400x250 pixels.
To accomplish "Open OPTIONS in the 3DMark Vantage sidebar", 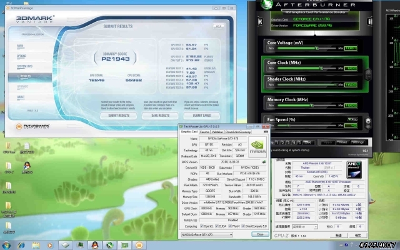I will [x=21, y=56].
